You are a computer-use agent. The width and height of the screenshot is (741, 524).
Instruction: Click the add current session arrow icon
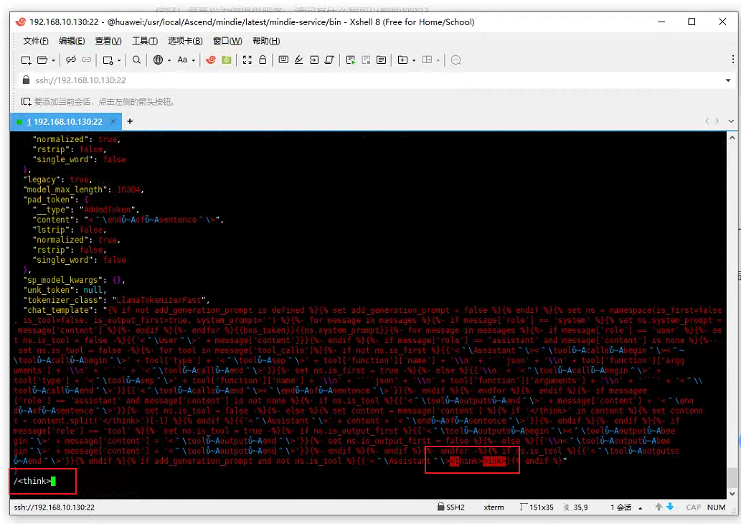(26, 102)
